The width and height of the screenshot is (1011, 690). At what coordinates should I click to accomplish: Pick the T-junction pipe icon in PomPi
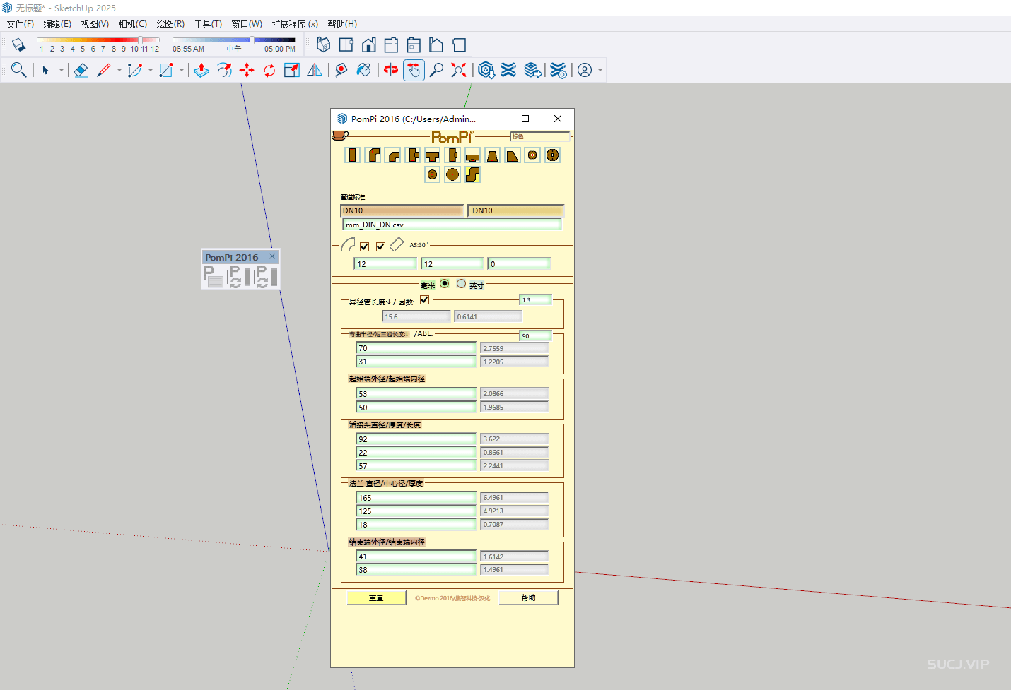pyautogui.click(x=433, y=155)
